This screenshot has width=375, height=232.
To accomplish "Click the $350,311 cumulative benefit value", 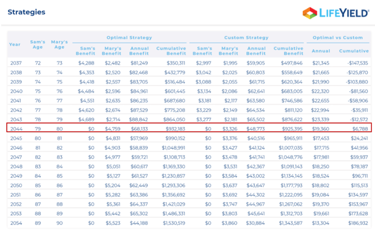I will pos(176,63).
